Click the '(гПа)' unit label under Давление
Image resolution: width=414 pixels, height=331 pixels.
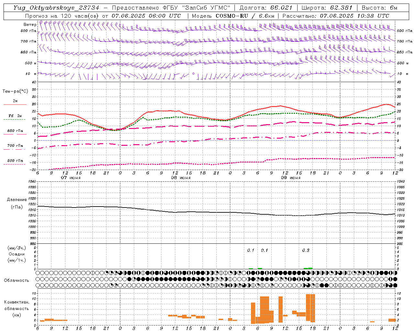pyautogui.click(x=16, y=207)
